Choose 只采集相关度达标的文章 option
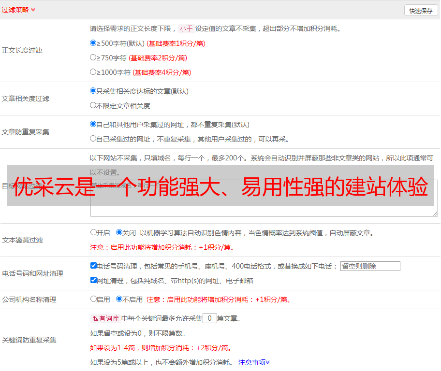Screen dimensions: 441x371 click(x=93, y=91)
